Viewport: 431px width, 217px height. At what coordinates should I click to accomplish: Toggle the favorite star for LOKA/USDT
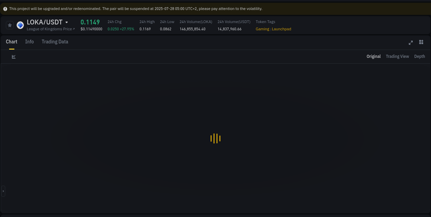click(10, 25)
